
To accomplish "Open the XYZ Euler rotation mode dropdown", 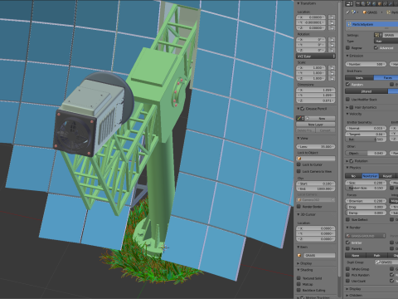I will 316,56.
